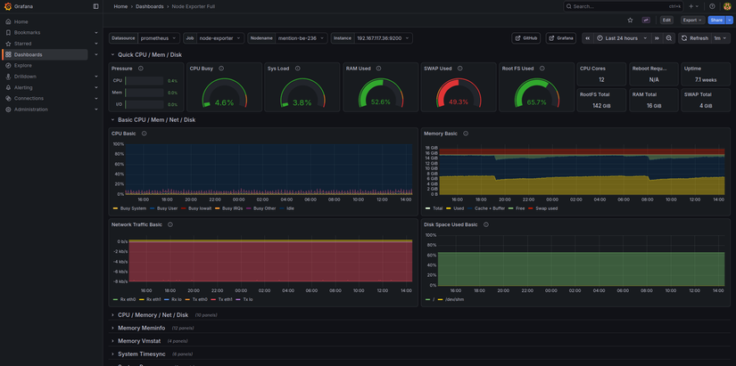This screenshot has width=736, height=366.
Task: Open the Last 24 hours time picker
Action: click(622, 38)
